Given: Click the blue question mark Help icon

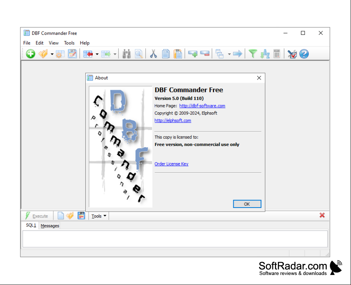Looking at the screenshot, I should point(304,54).
